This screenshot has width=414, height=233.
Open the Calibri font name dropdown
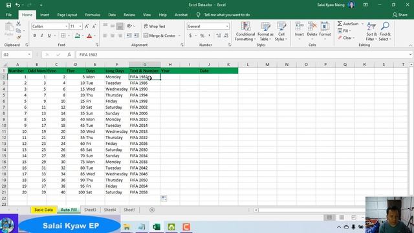[67, 26]
